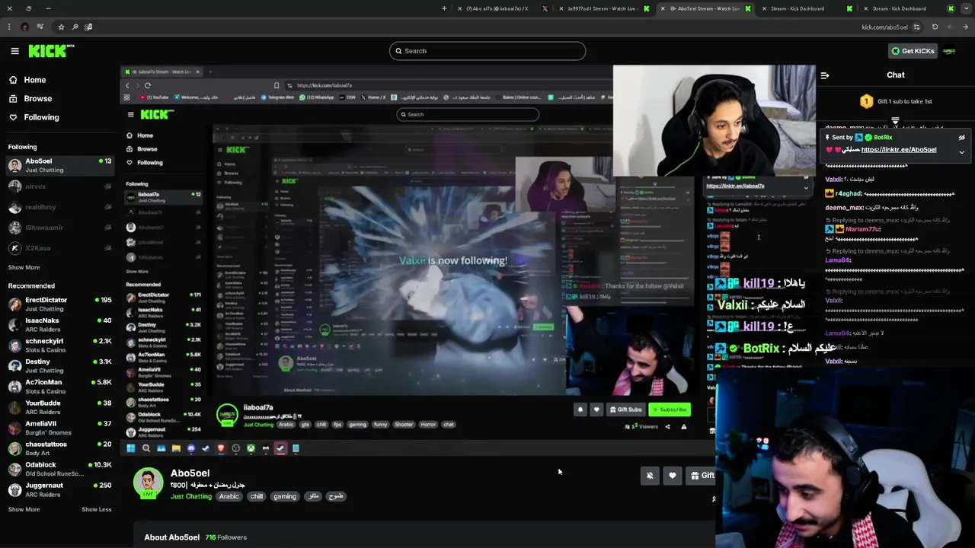Open the browser three-dot menu
The image size is (975, 548).
point(8,27)
